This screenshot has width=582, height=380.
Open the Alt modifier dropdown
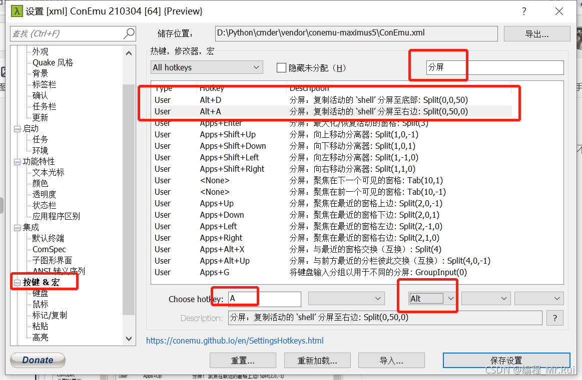[432, 299]
